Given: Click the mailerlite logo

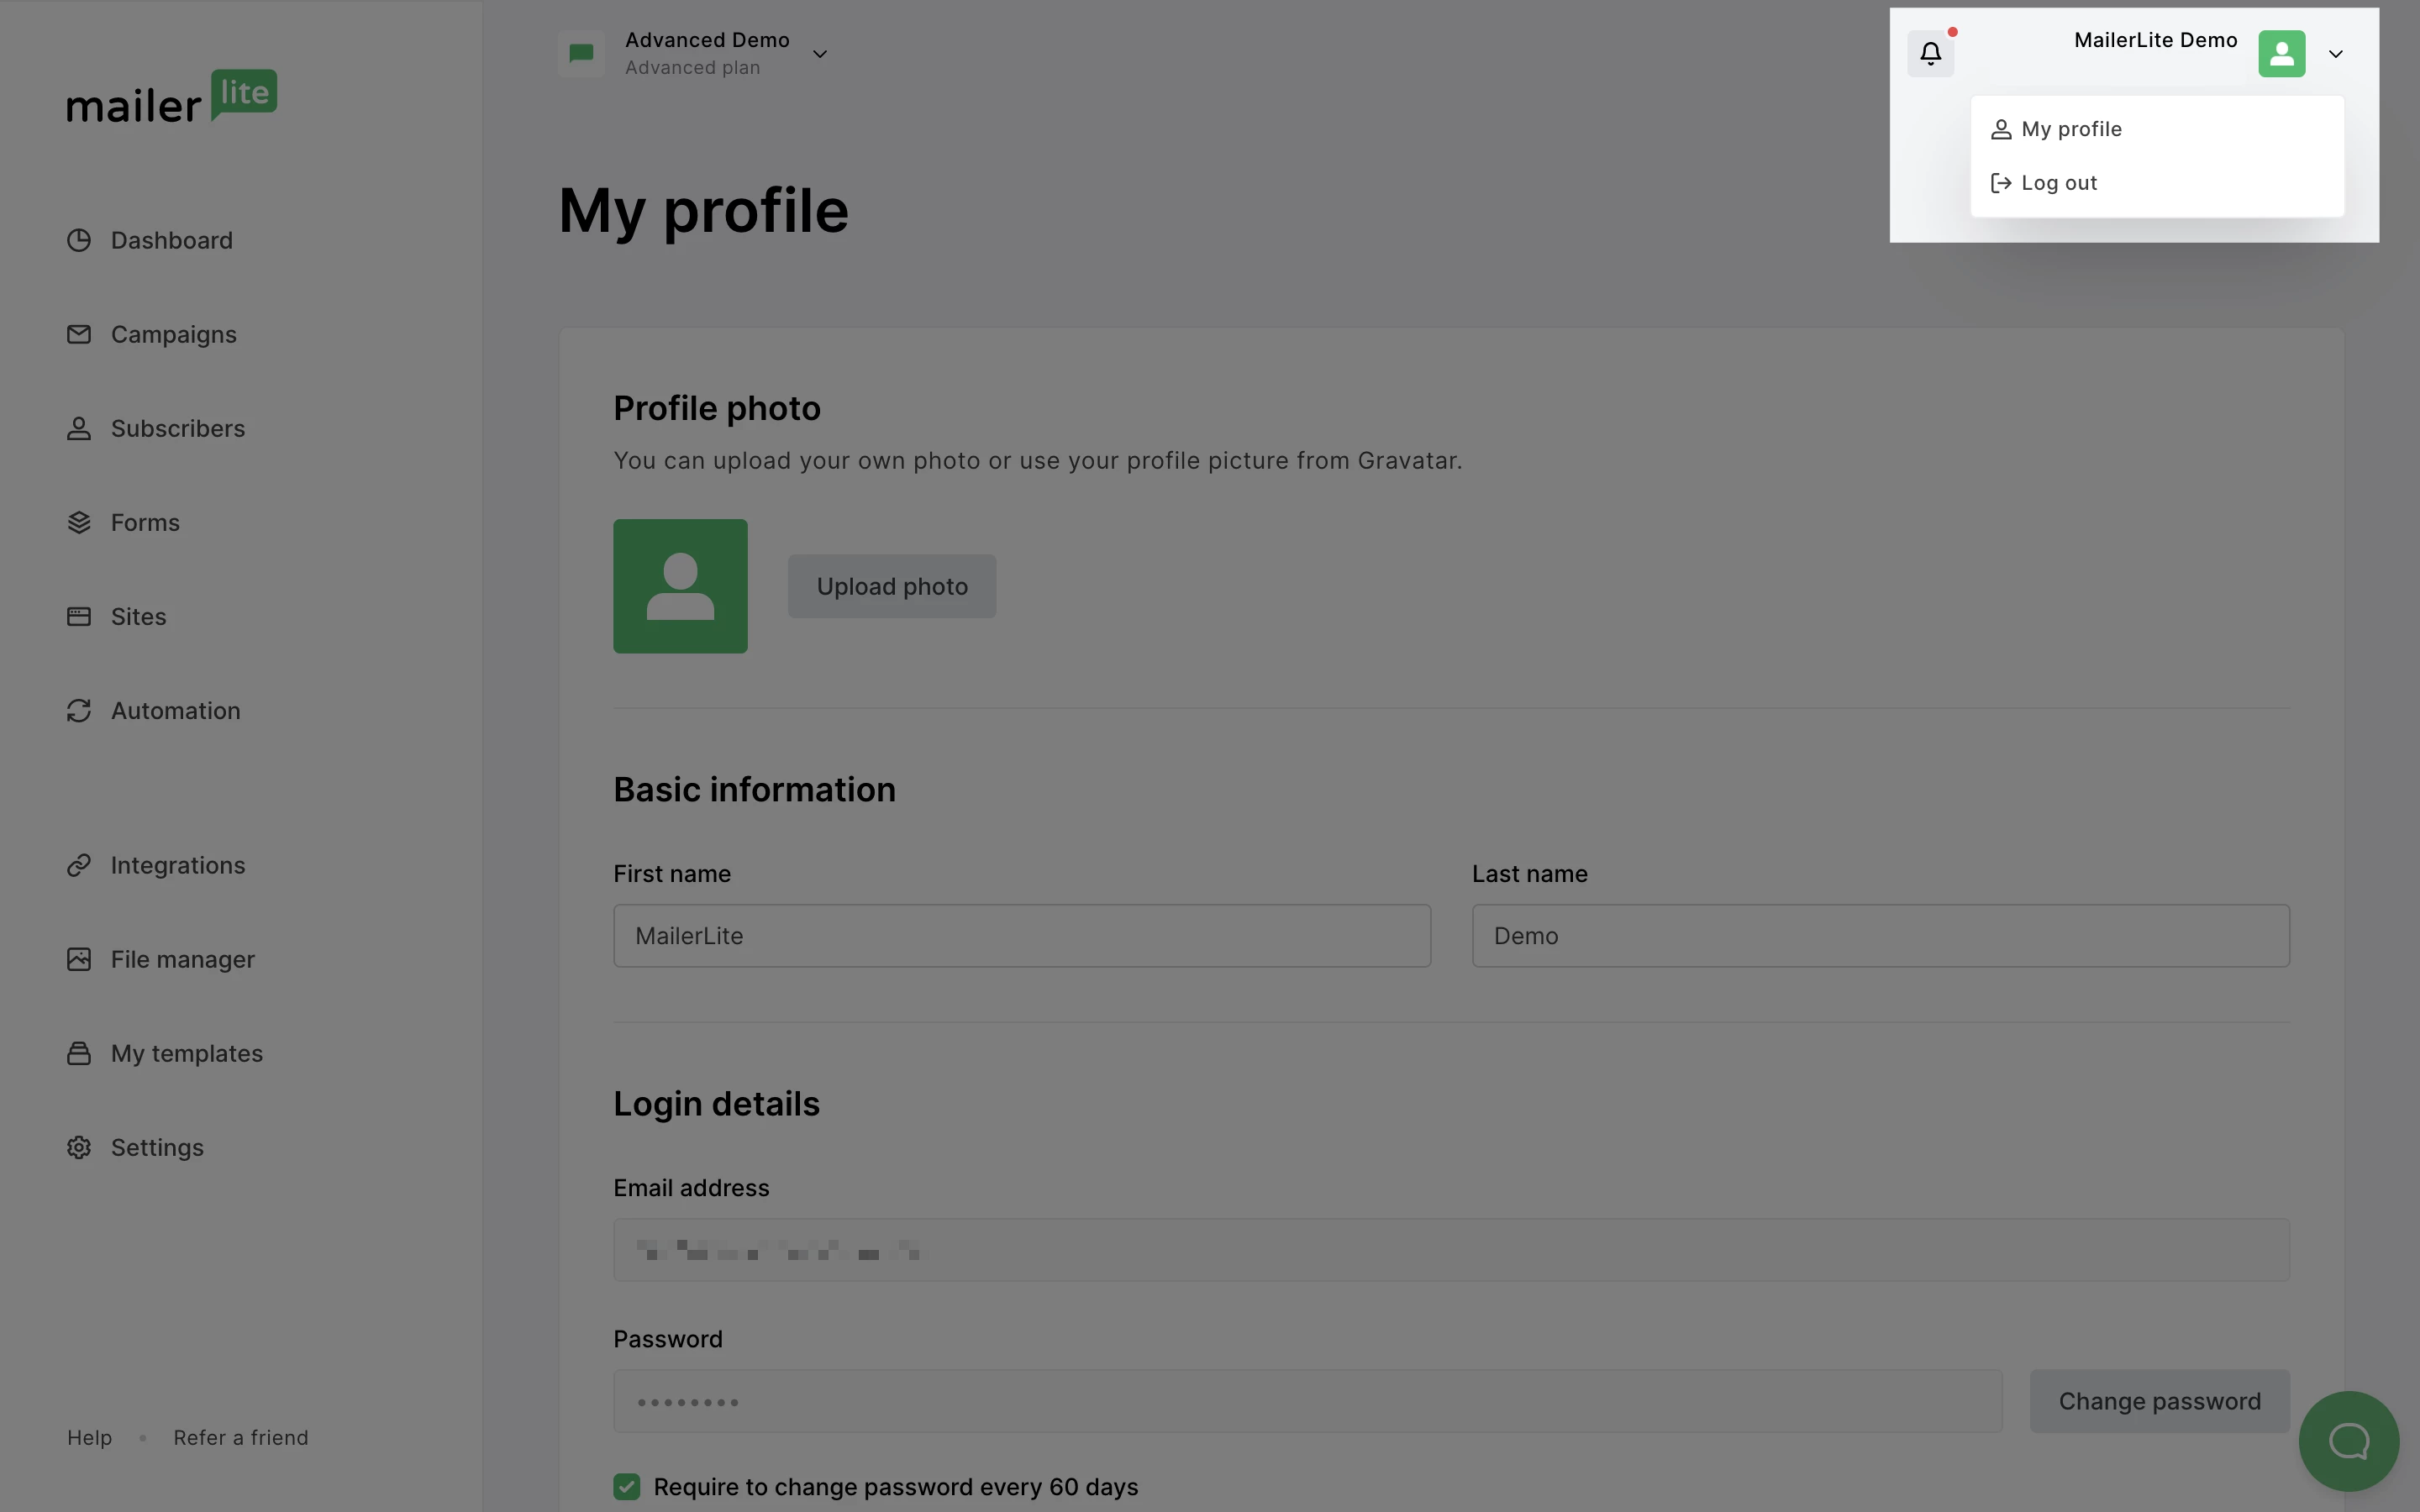Looking at the screenshot, I should click(x=171, y=97).
